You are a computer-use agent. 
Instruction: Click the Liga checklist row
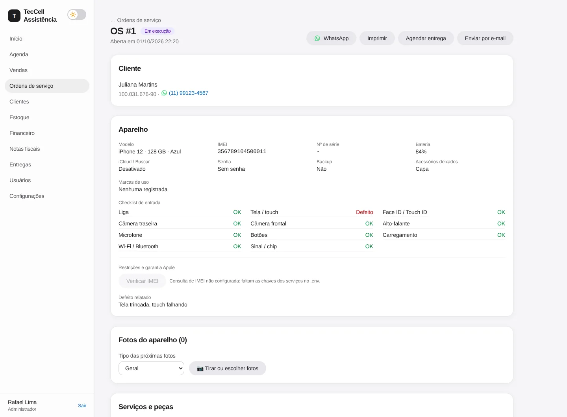[180, 212]
